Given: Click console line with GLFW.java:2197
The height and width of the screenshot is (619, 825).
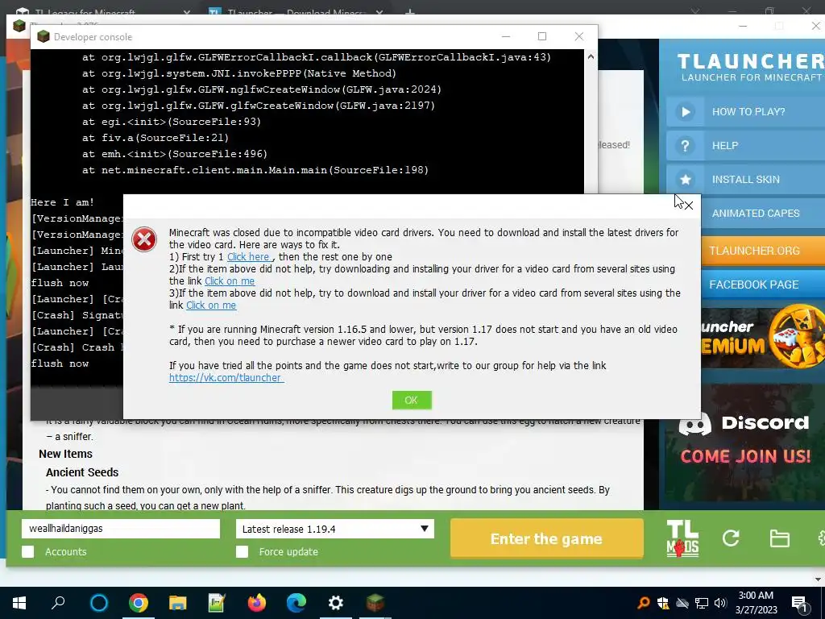Looking at the screenshot, I should point(259,106).
